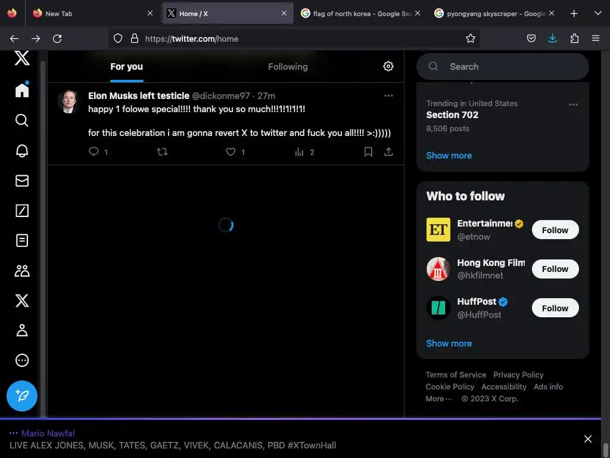Open Grok slash-box icon in sidebar
This screenshot has width=610, height=458.
tap(22, 211)
